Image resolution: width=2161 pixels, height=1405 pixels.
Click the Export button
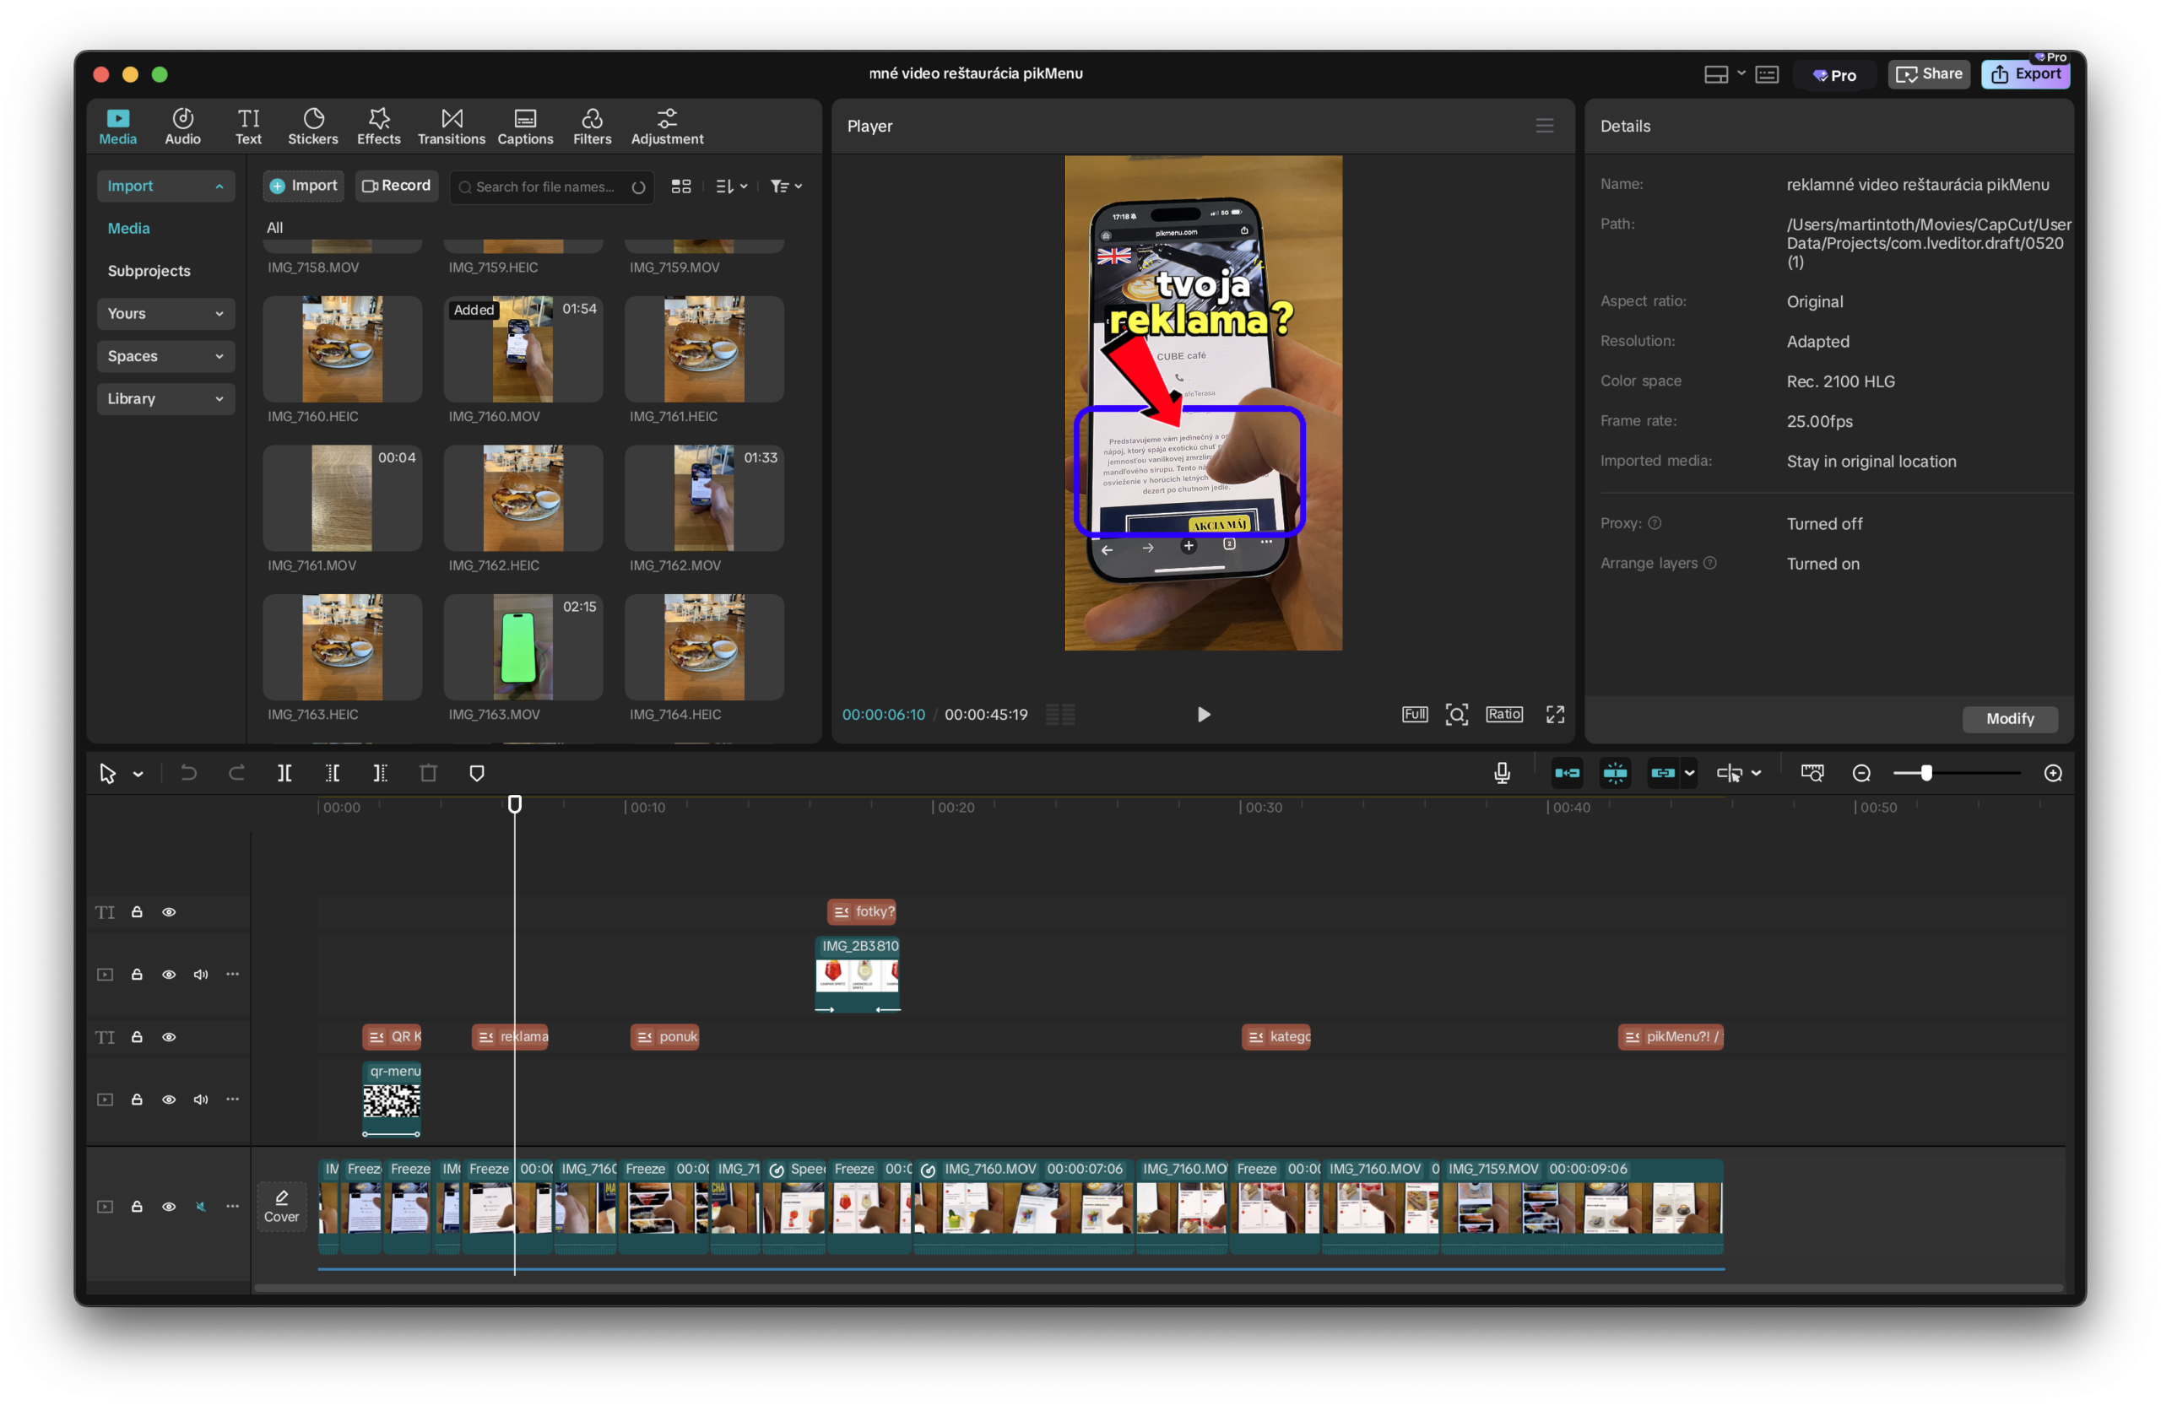(x=2025, y=74)
